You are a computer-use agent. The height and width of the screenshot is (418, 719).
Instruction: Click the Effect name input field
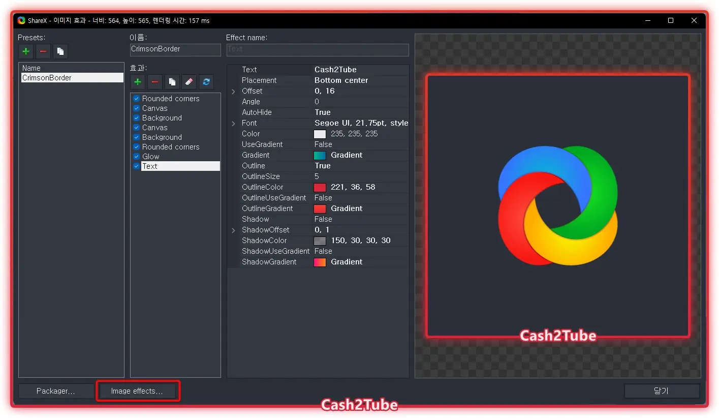[x=318, y=49]
